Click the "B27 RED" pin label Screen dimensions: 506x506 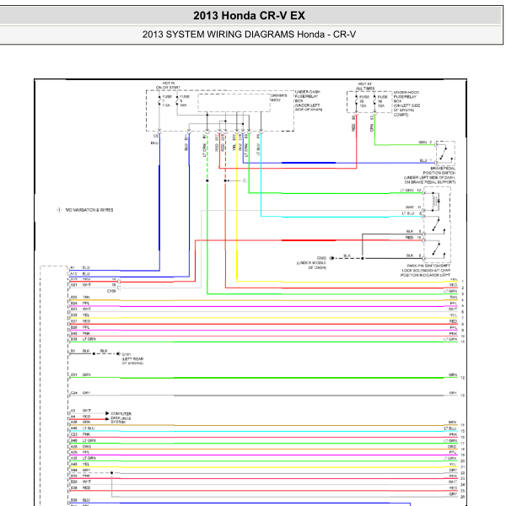(x=80, y=321)
